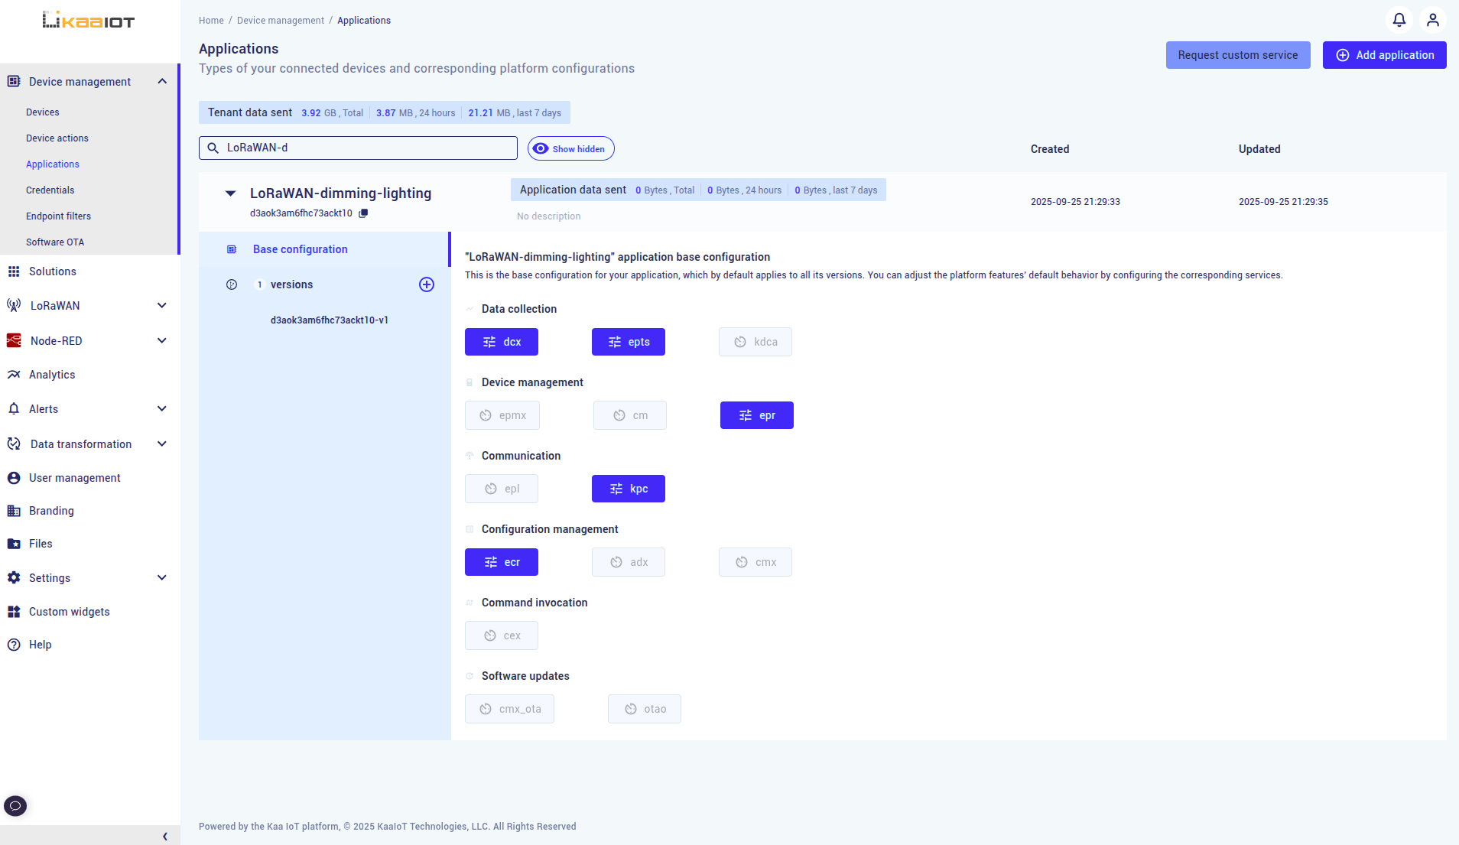Select version d3aok3am6fhc73ackt10-v1
This screenshot has width=1459, height=845.
[x=329, y=320]
